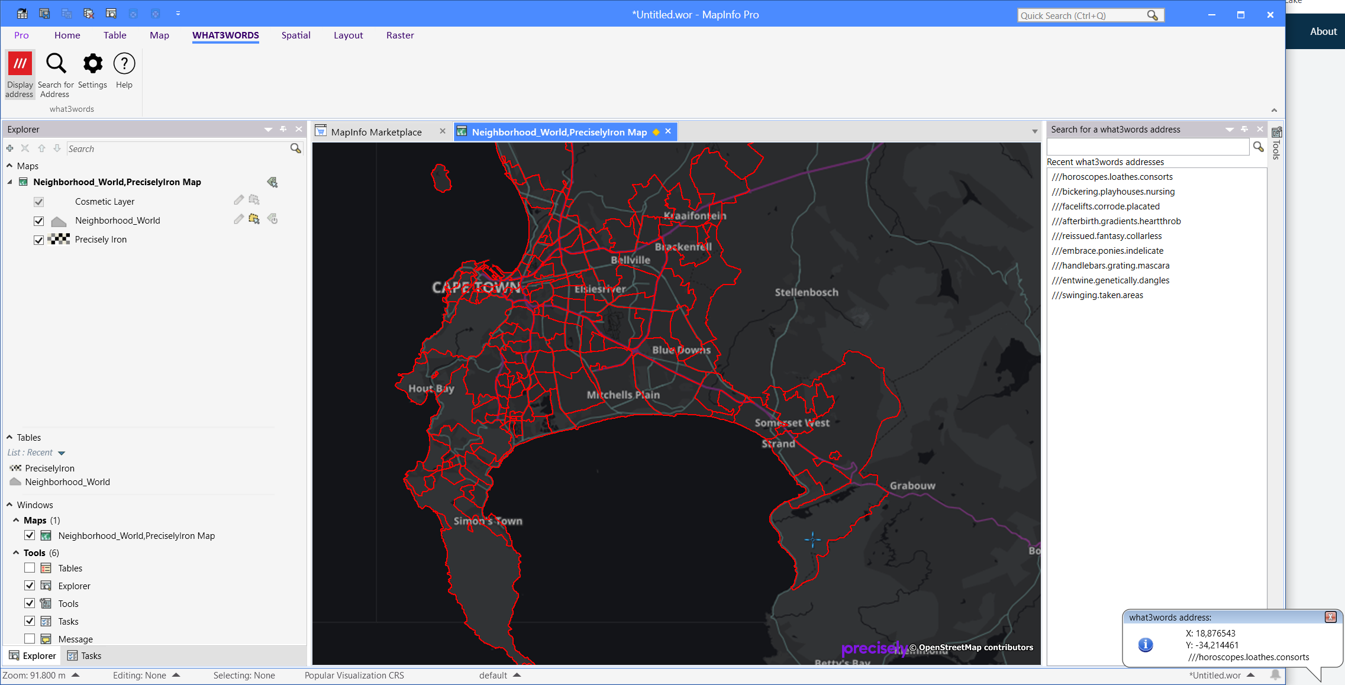Click the move down arrow in Explorer toolbar
Viewport: 1345px width, 685px height.
click(x=57, y=148)
